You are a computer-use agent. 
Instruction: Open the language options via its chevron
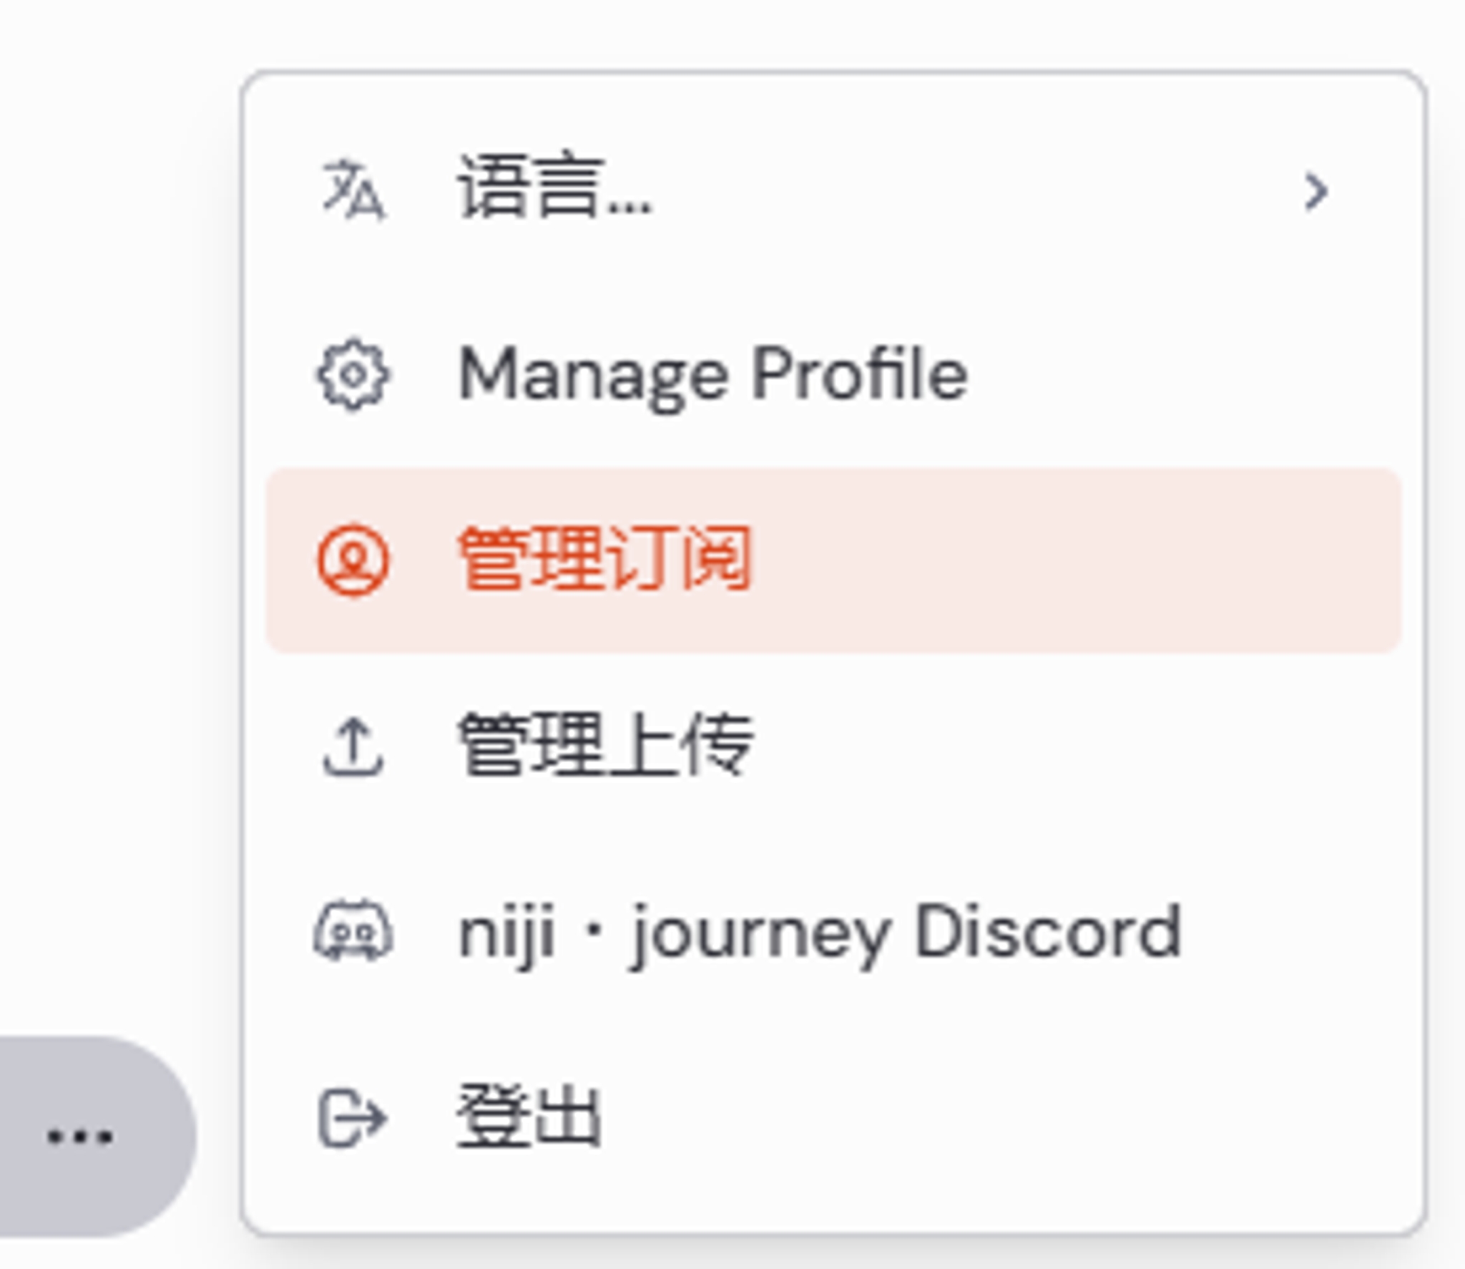pos(1314,190)
